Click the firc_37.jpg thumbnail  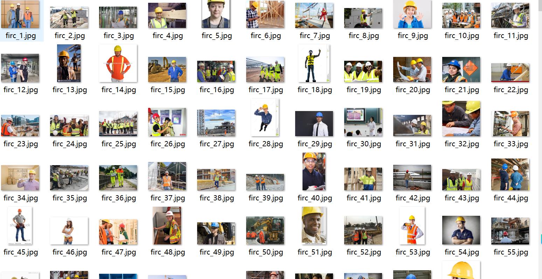tap(167, 176)
